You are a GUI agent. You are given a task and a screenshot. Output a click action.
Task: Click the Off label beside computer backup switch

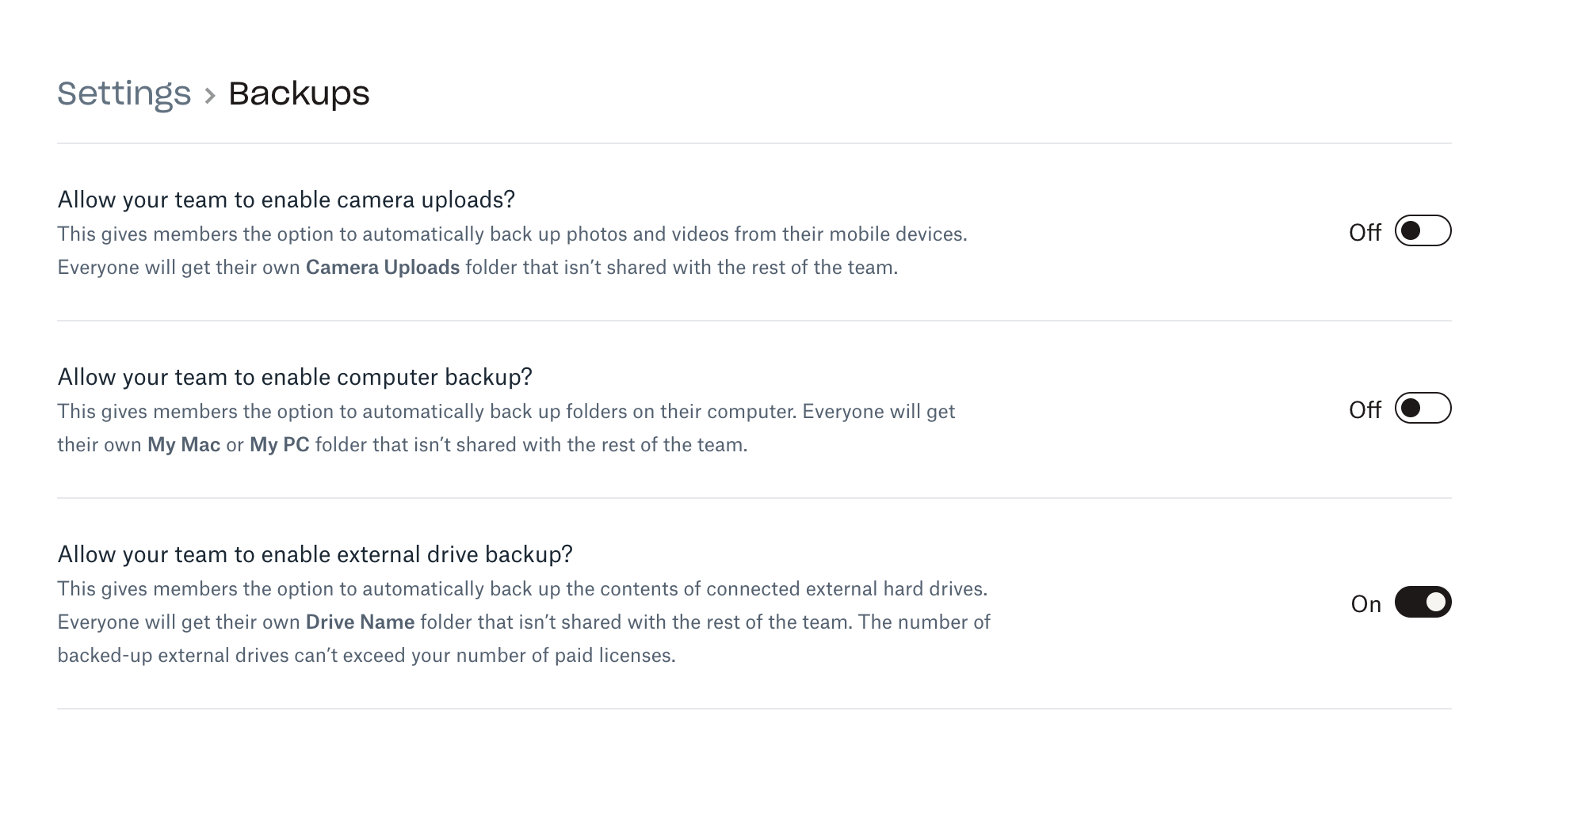tap(1365, 410)
